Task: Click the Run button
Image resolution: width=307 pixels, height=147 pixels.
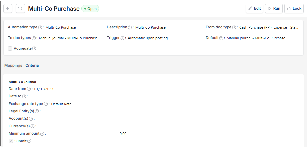Action: point(274,9)
